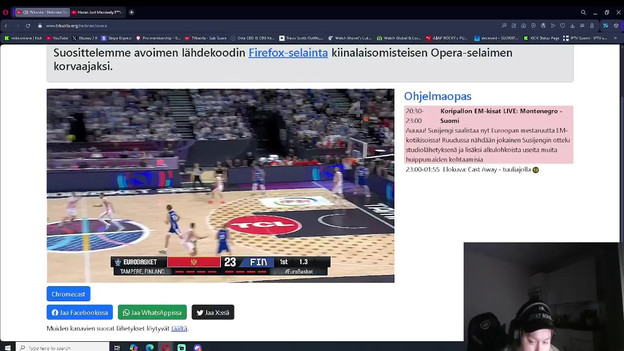Open the site security padlock info
The image size is (624, 351).
[x=40, y=25]
